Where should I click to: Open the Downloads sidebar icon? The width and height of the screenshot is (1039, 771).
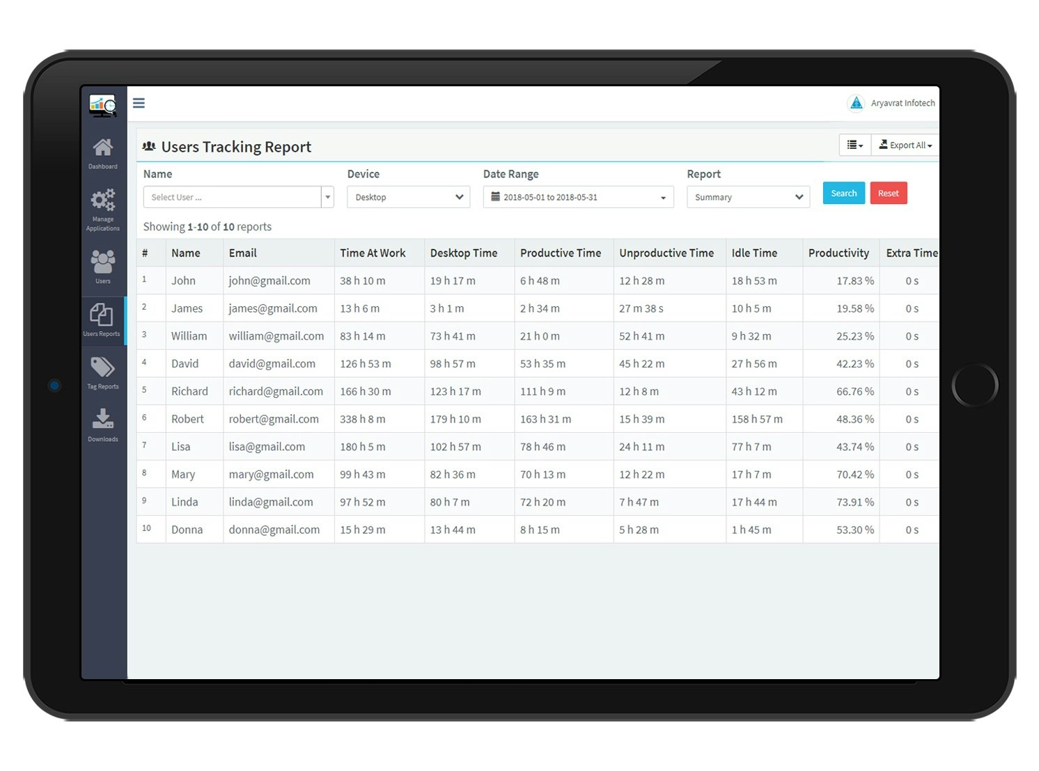(x=102, y=421)
